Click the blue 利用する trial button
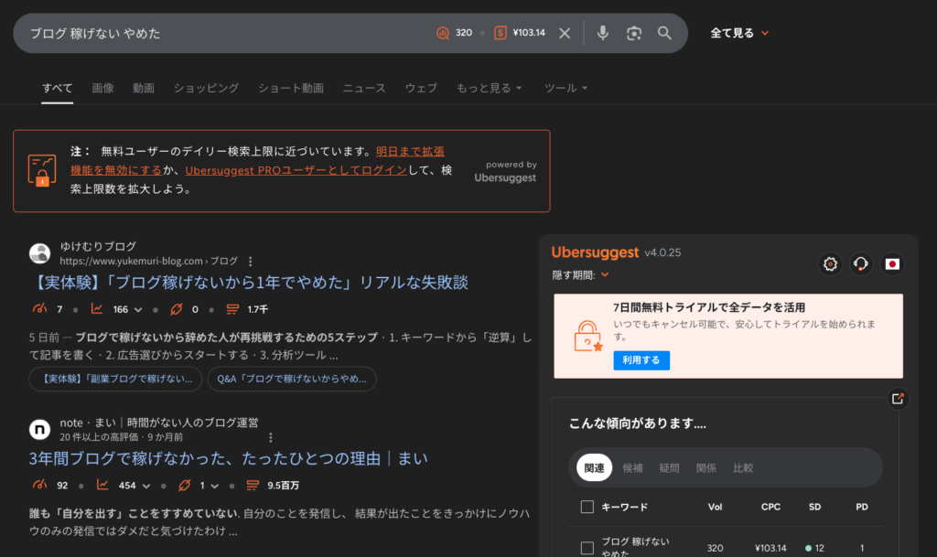The width and height of the screenshot is (937, 557). (641, 360)
